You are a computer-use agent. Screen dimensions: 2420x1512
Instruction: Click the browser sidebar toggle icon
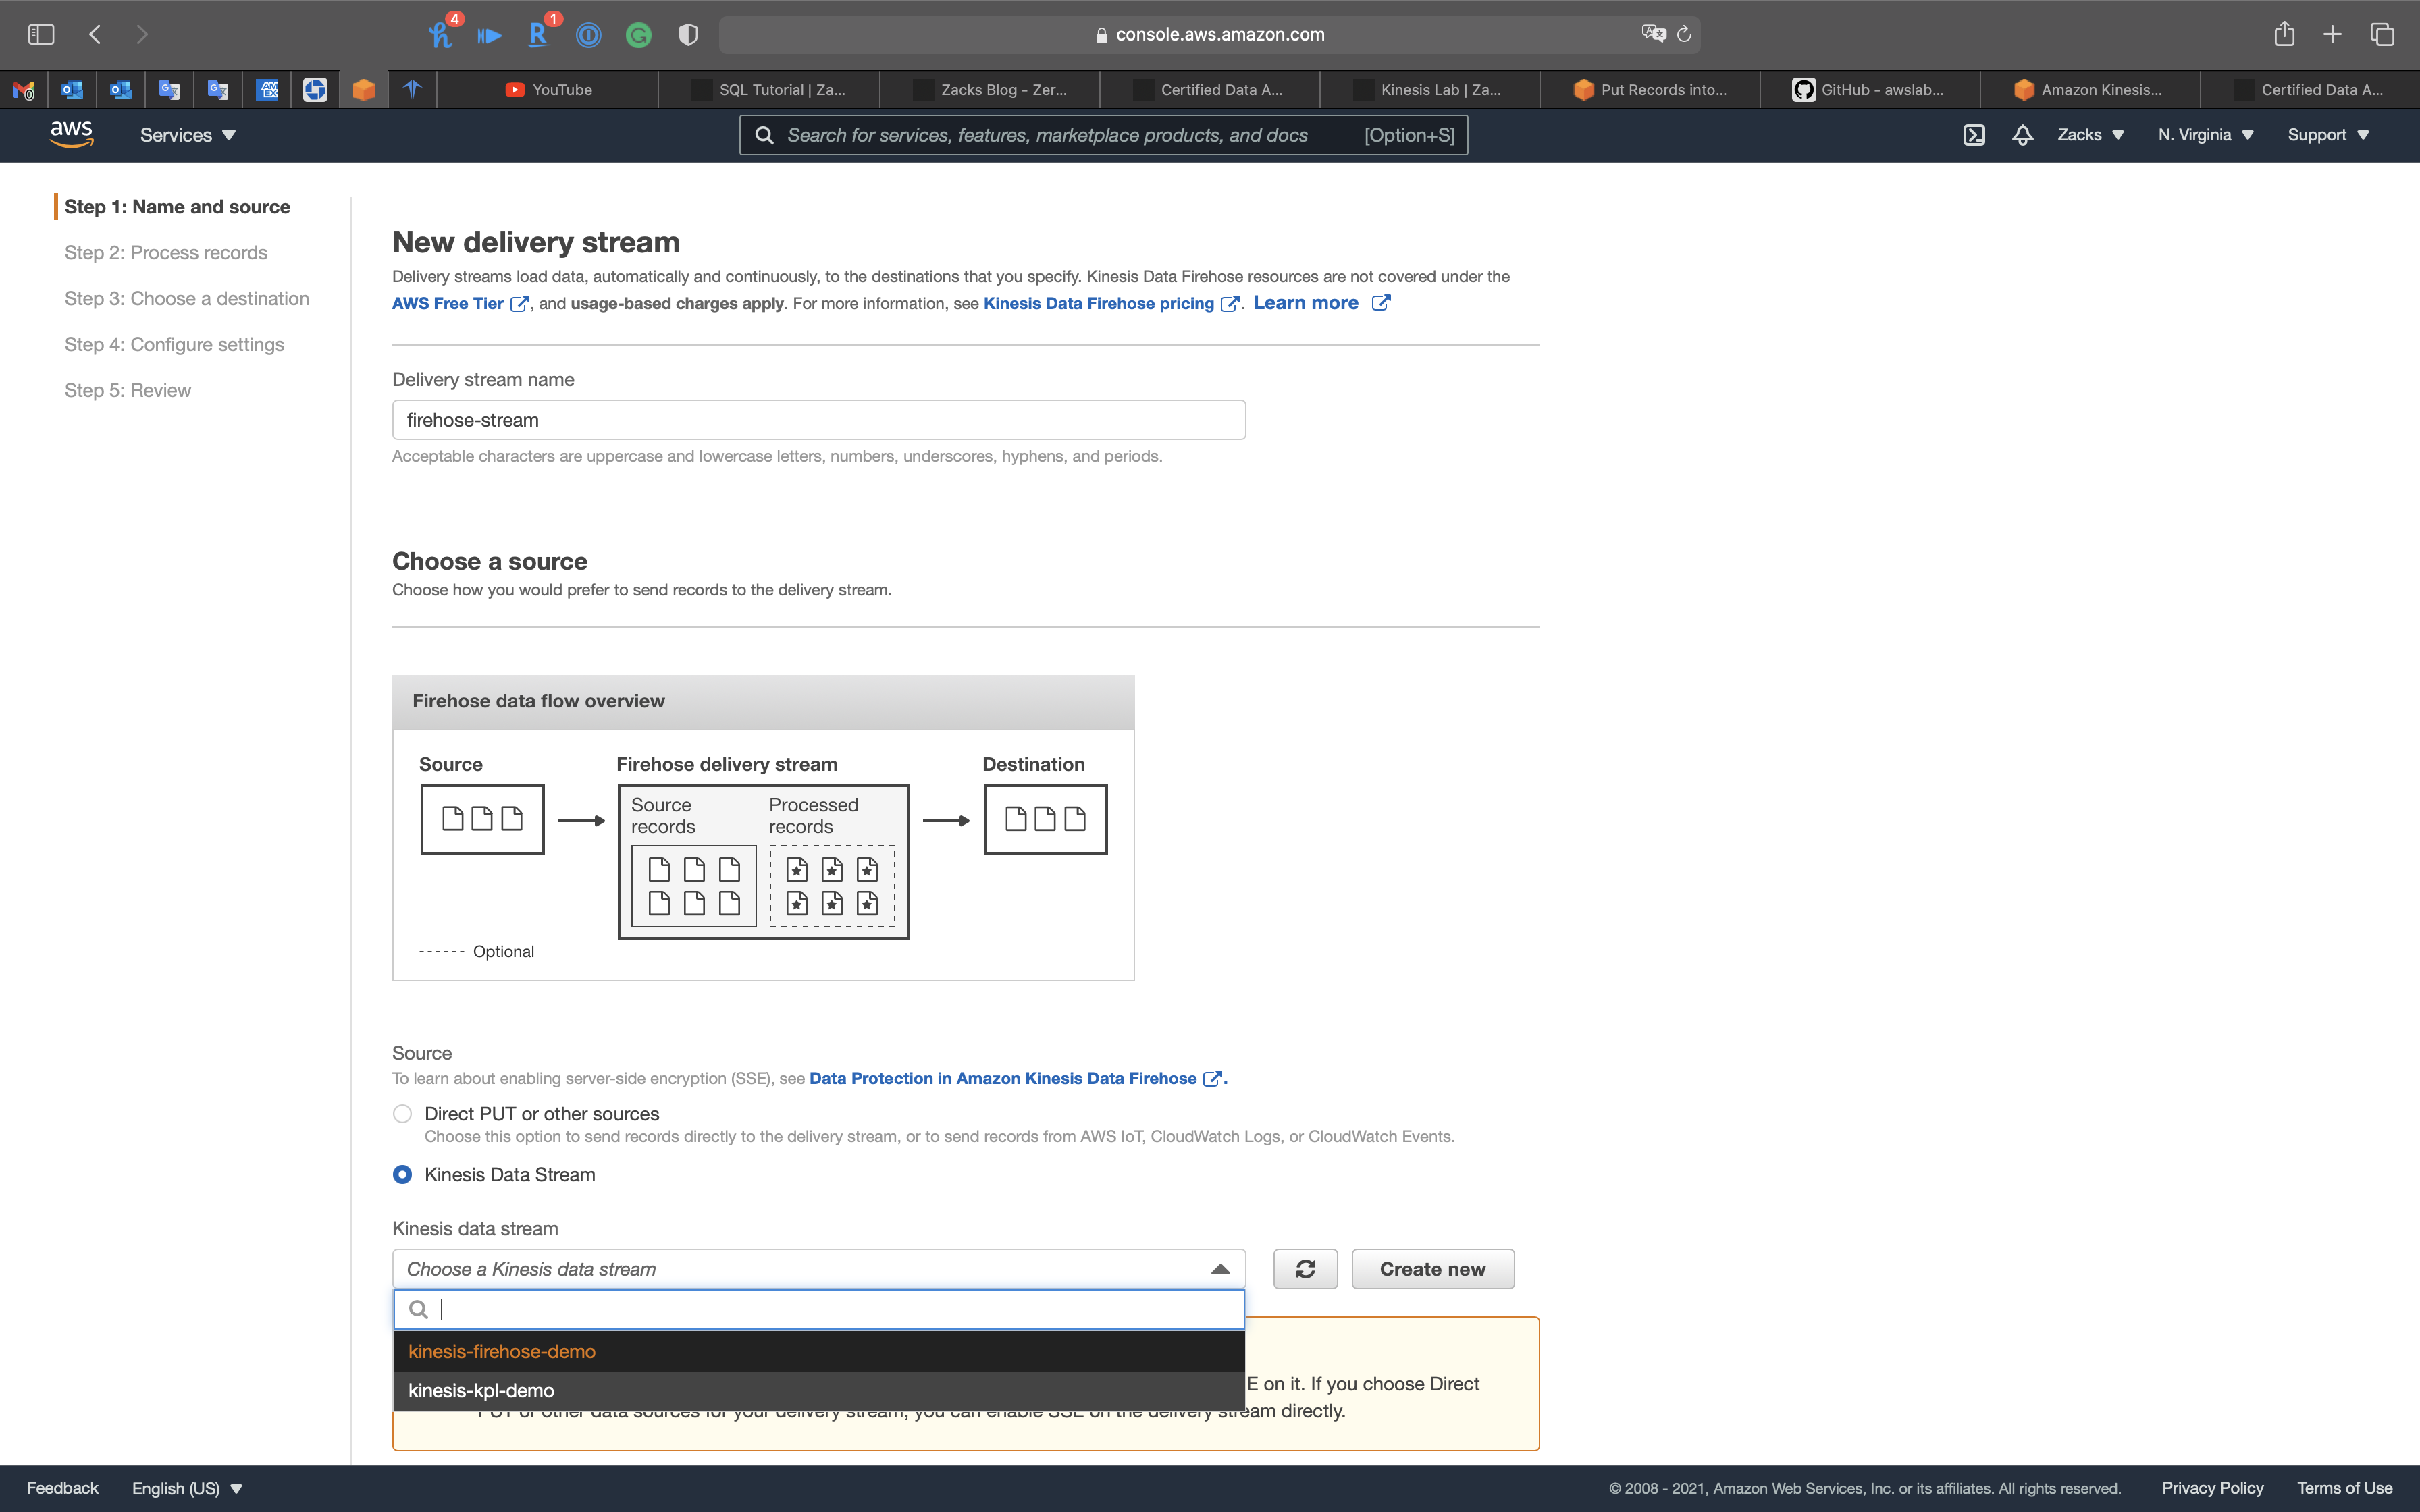point(41,34)
